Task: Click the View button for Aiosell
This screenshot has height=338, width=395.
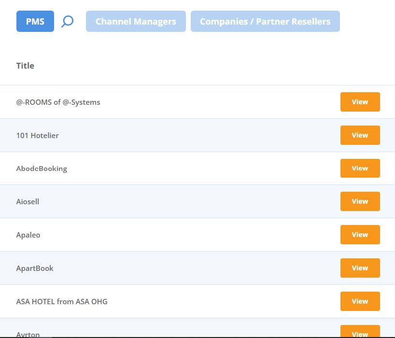Action: (360, 201)
